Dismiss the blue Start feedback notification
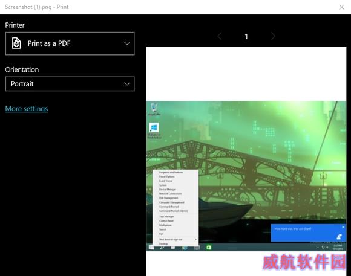This screenshot has height=276, width=351. 343,227
